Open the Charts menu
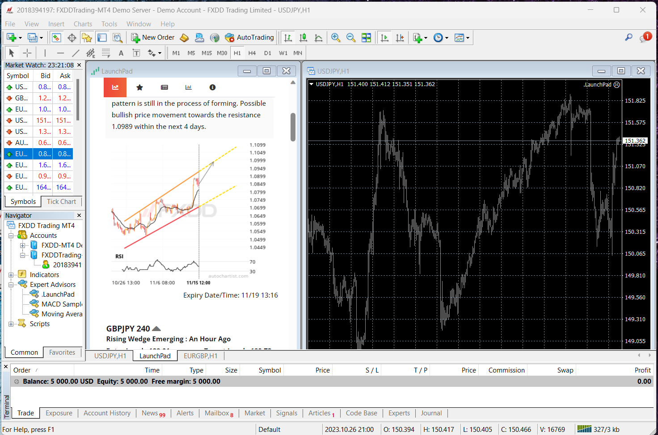 pos(83,24)
